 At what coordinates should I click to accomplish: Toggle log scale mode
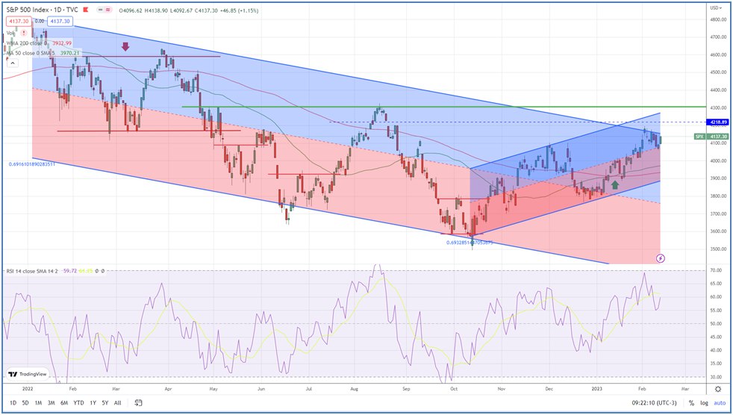pos(702,403)
